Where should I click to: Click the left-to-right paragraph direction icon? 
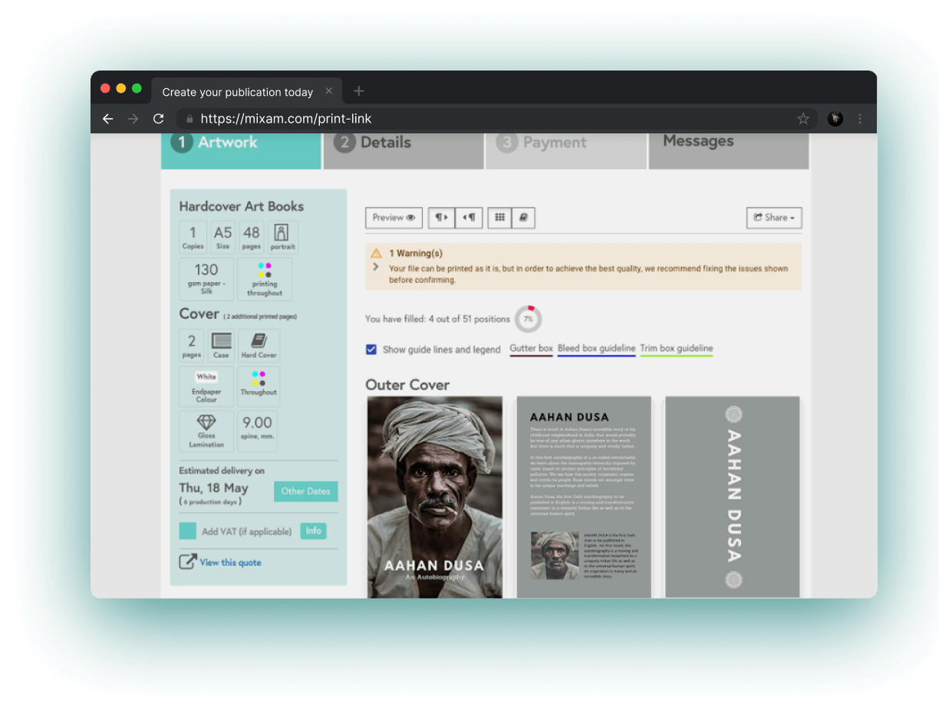pyautogui.click(x=441, y=218)
